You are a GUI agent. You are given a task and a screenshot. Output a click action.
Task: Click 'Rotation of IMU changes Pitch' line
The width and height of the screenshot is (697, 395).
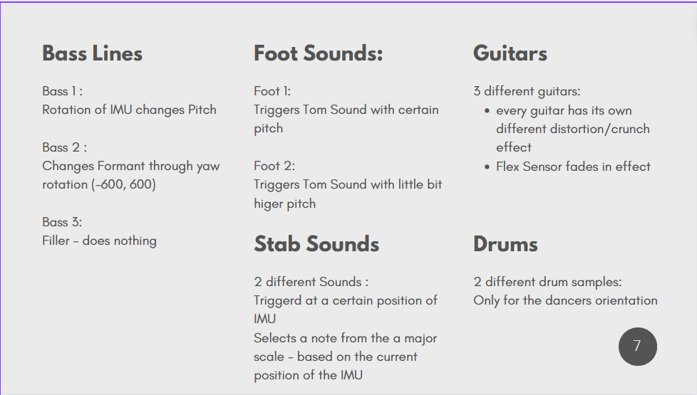(130, 110)
